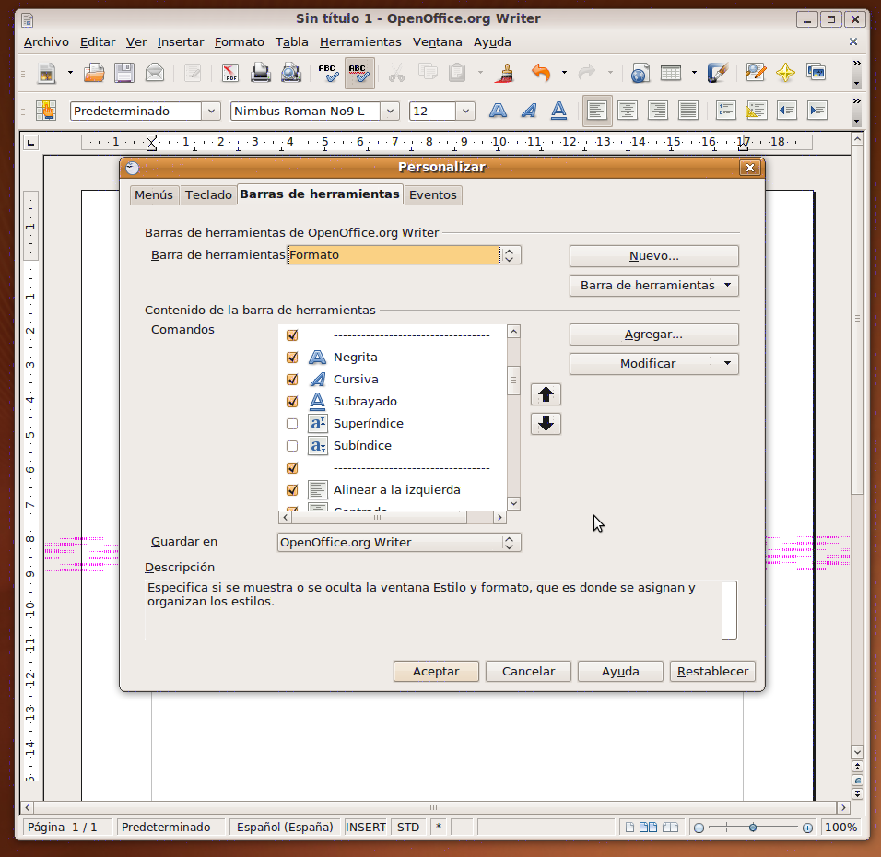The height and width of the screenshot is (857, 881).
Task: Open a file with the folder icon
Action: coord(94,73)
